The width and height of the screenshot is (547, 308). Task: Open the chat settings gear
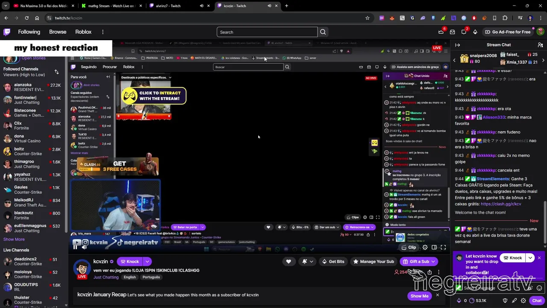pos(523,301)
